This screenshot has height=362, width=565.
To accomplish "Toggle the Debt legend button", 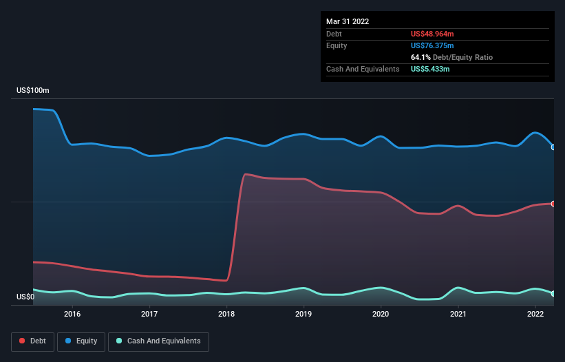I will (33, 341).
